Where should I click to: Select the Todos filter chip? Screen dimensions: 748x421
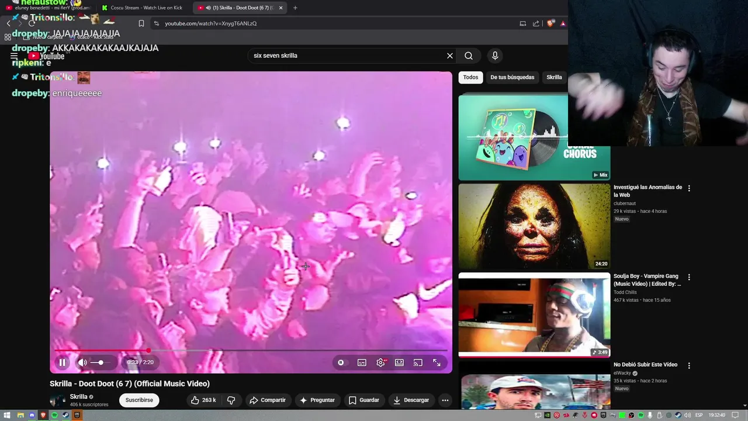point(470,77)
